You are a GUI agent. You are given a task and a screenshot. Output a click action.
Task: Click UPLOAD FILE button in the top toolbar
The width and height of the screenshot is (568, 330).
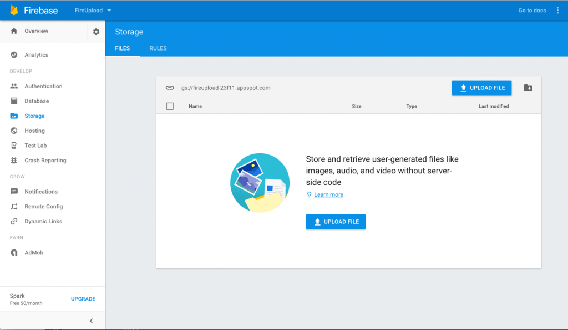[x=482, y=88]
